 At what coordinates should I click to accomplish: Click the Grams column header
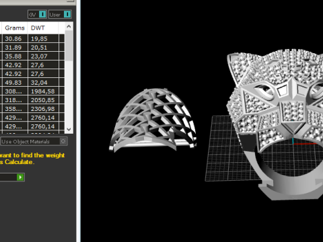coord(15,28)
